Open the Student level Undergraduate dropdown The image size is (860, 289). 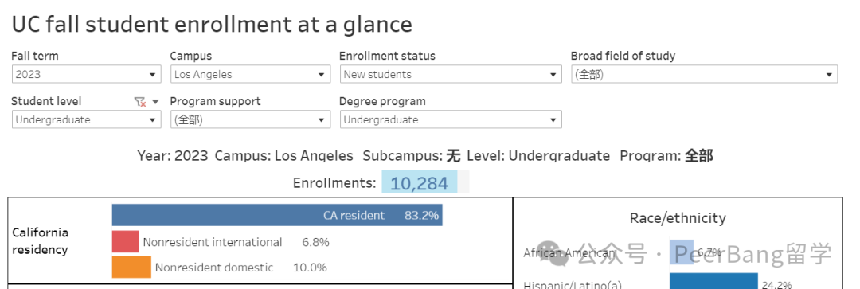click(x=87, y=119)
